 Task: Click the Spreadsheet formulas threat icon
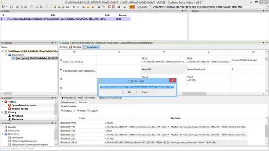[10, 105]
